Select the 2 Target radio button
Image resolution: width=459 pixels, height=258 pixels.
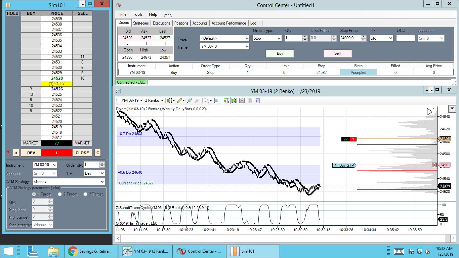pos(60,194)
